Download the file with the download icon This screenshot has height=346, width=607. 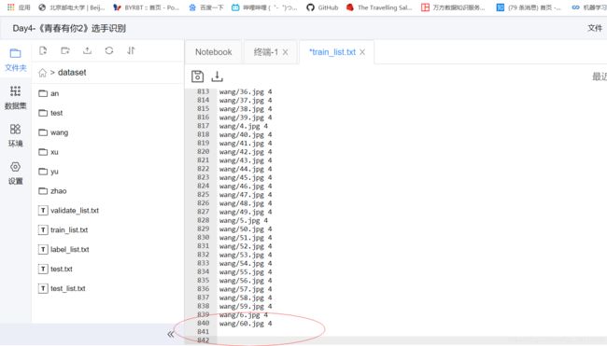[218, 76]
